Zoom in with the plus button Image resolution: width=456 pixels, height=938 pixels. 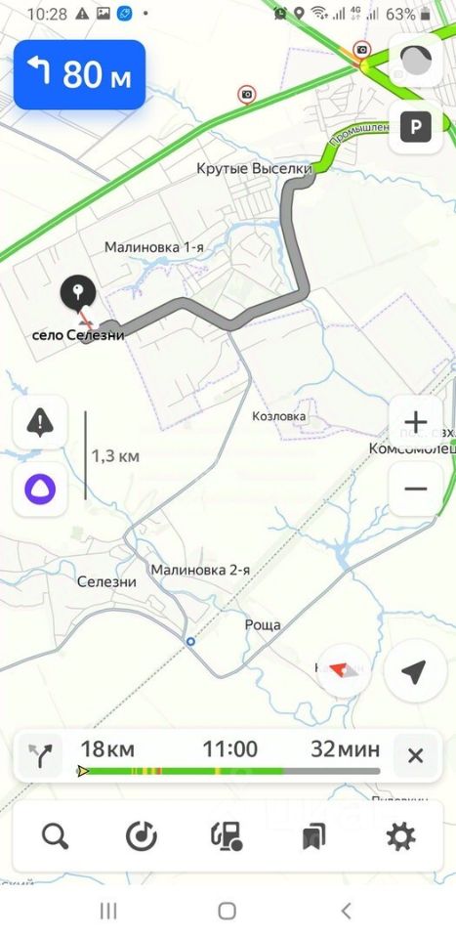(415, 422)
